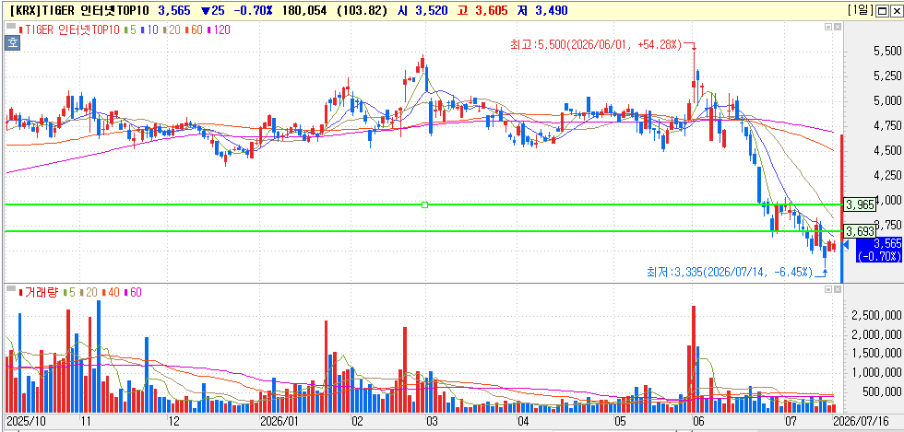Click the 5,250 price axis label
Screen dimensions: 904x432
(x=887, y=76)
